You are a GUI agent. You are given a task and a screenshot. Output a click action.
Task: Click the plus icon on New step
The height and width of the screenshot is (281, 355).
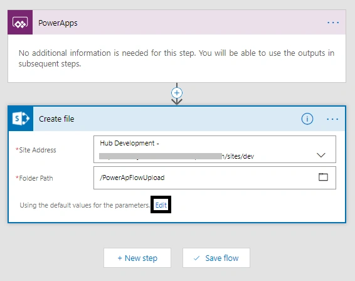[x=120, y=258]
